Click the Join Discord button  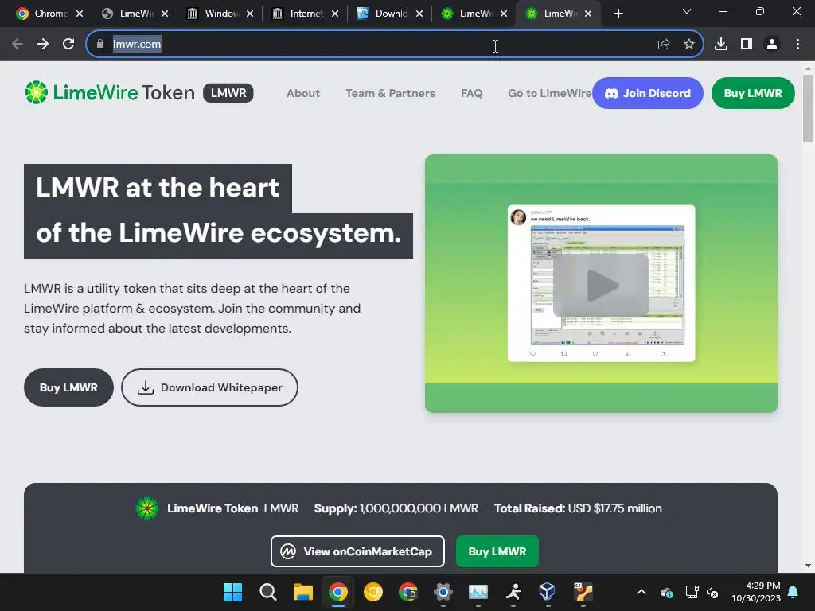coord(648,94)
